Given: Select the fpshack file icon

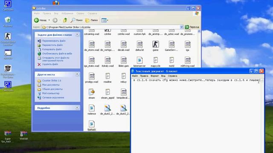Looking at the screenshot, I should pyautogui.click(x=92, y=124).
